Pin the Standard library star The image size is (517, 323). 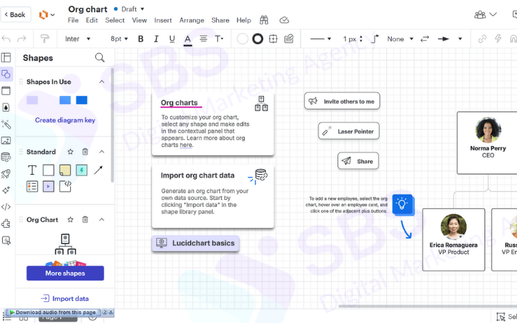click(70, 152)
